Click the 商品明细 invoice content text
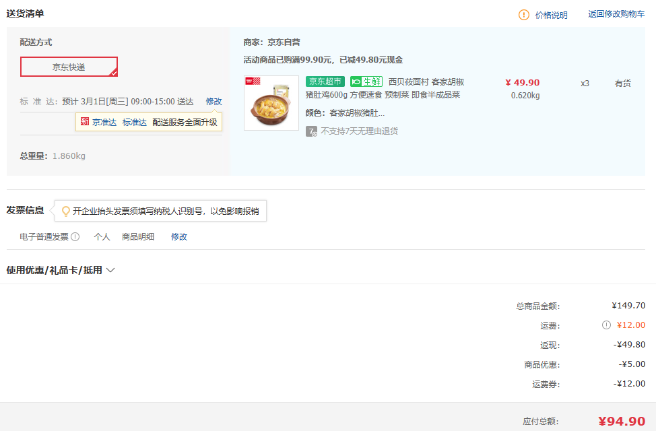The height and width of the screenshot is (431, 656). (138, 237)
